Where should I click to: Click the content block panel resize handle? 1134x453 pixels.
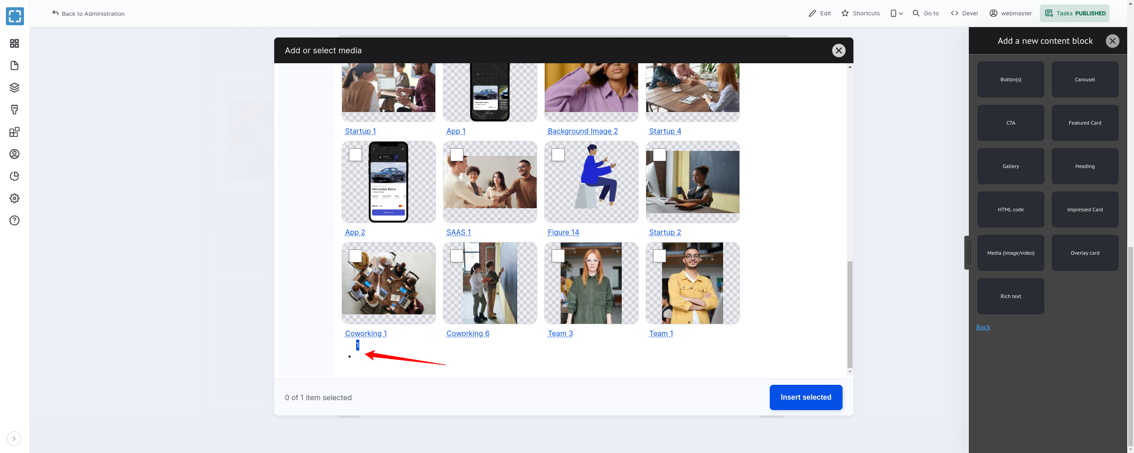coord(968,253)
